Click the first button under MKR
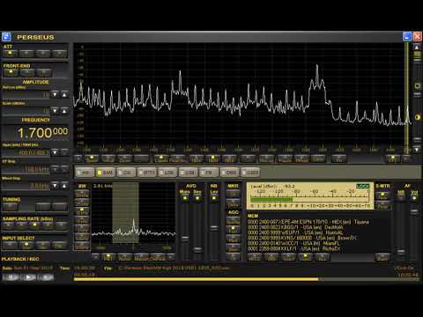423x317 pixels. [233, 194]
